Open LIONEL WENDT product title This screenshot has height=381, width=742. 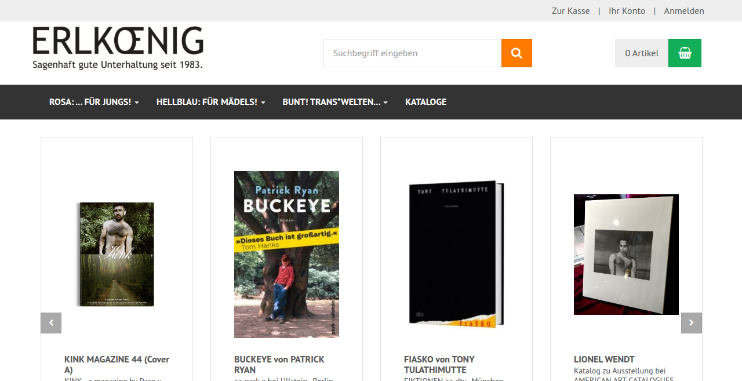pyautogui.click(x=604, y=360)
